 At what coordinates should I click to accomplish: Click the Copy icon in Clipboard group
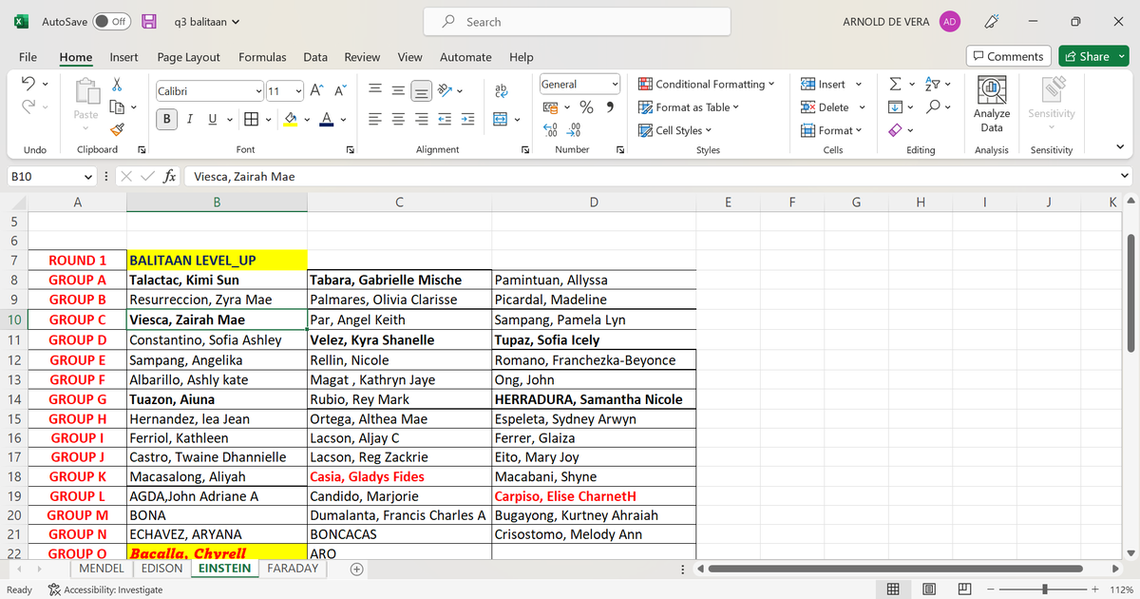117,106
